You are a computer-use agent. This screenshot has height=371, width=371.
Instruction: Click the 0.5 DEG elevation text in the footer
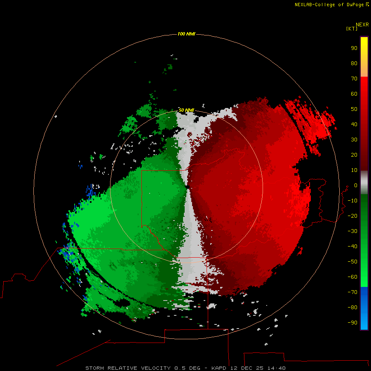coord(188,368)
